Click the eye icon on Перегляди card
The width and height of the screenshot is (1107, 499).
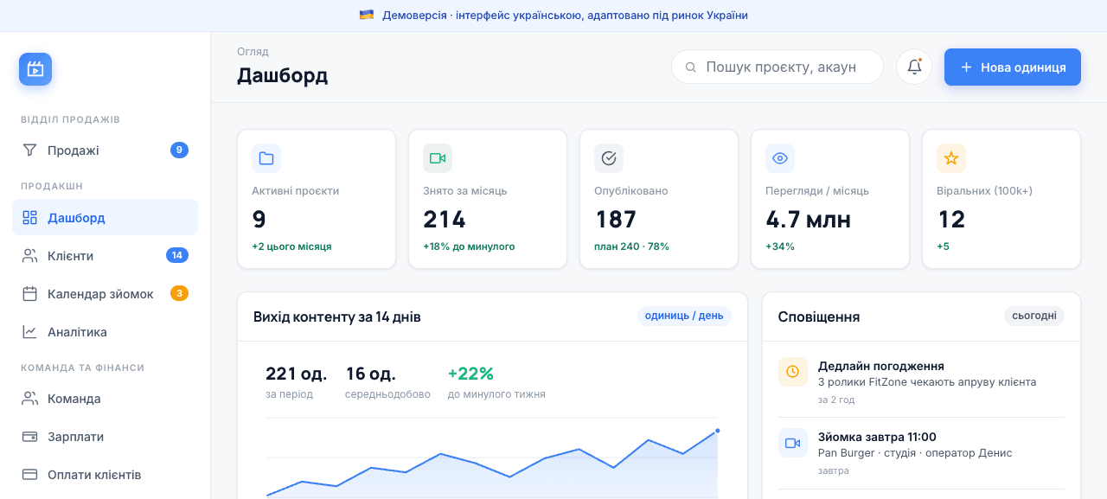(780, 158)
